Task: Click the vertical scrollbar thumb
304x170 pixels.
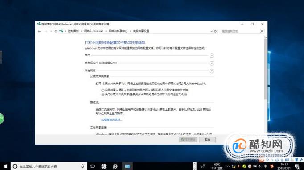Action: [x=266, y=69]
